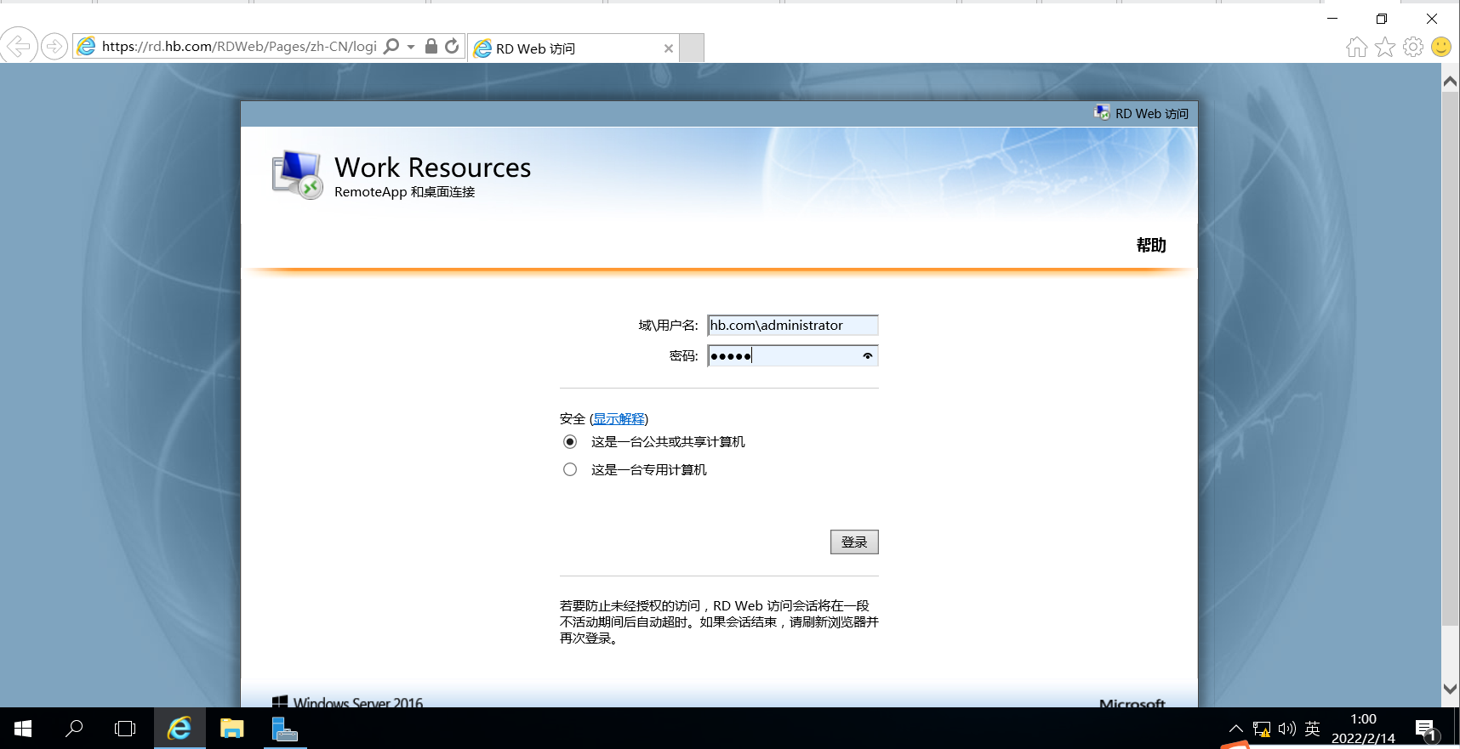Click the Work Resources computer logo
Image resolution: width=1460 pixels, height=749 pixels.
coord(298,175)
